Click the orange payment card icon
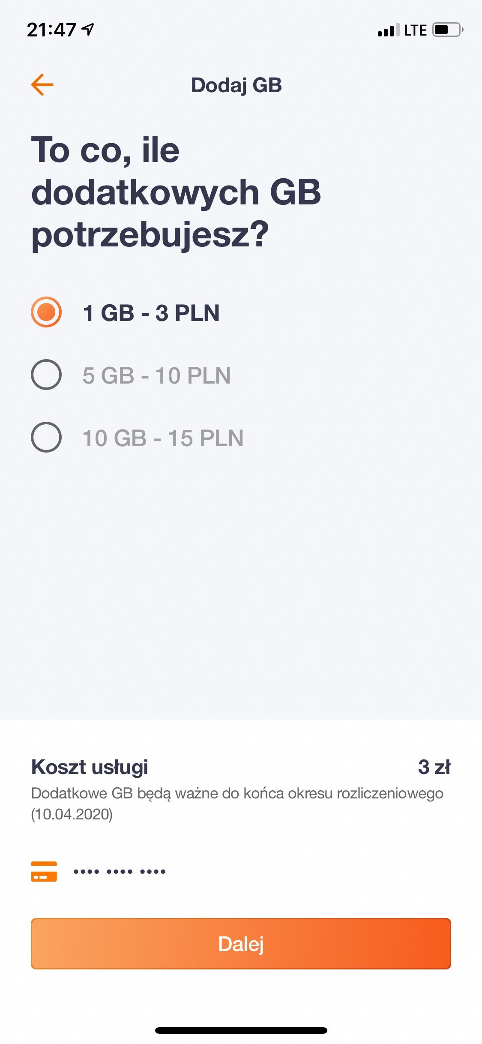 pos(44,871)
